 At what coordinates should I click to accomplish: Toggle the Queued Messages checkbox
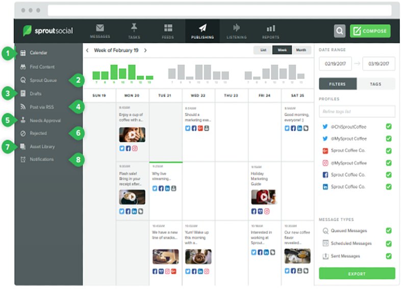coord(389,230)
